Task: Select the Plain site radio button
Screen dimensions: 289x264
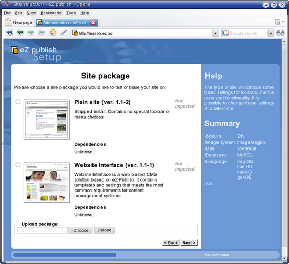Action: [18, 102]
